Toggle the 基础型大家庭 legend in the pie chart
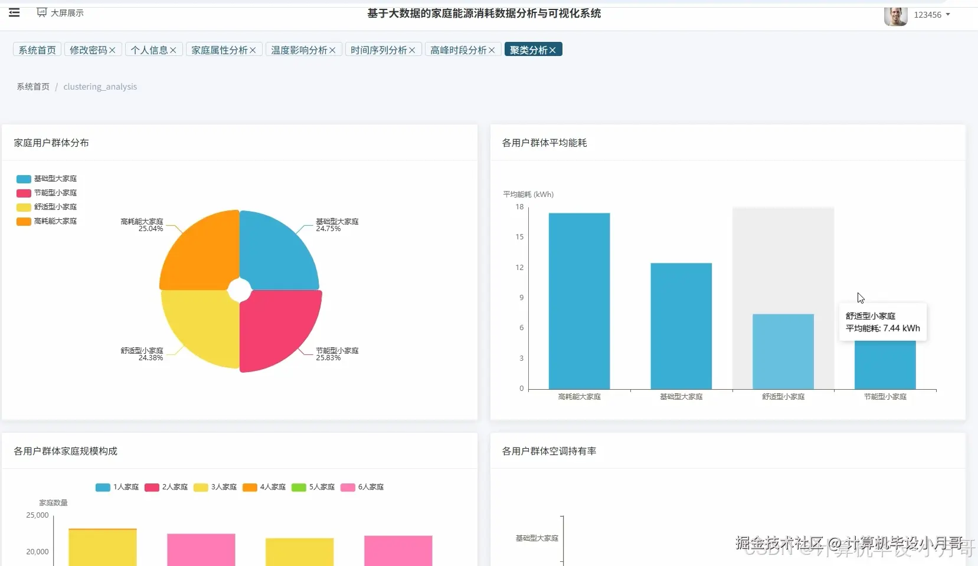 coord(47,178)
